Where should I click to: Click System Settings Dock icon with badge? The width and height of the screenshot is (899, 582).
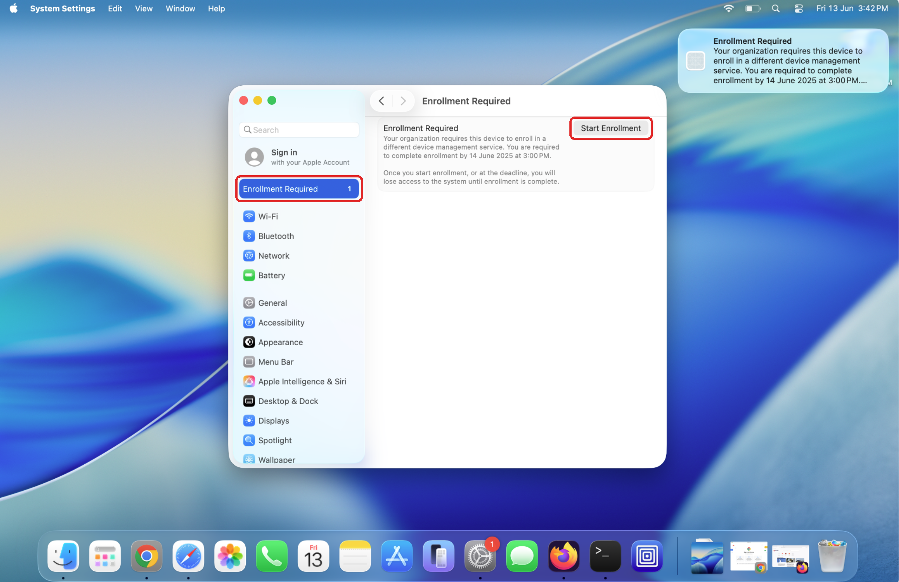click(x=480, y=556)
